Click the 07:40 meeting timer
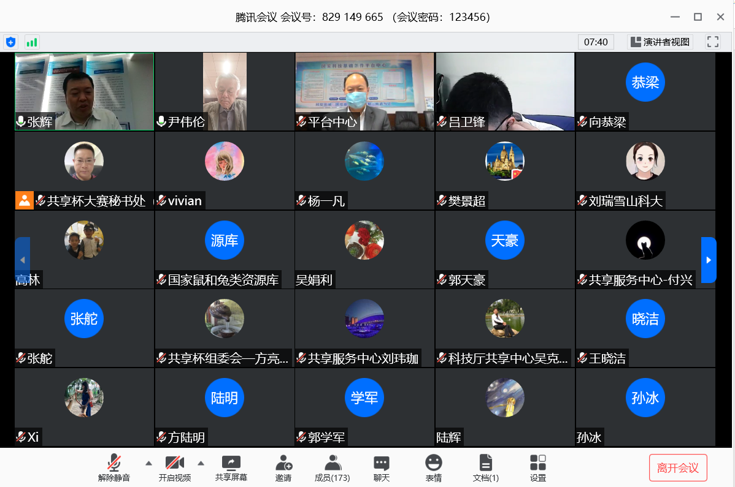This screenshot has width=735, height=487. pos(596,42)
